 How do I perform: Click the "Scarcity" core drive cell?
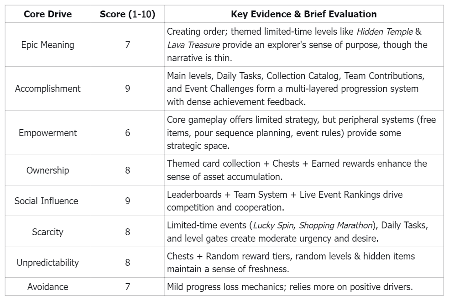tap(47, 232)
